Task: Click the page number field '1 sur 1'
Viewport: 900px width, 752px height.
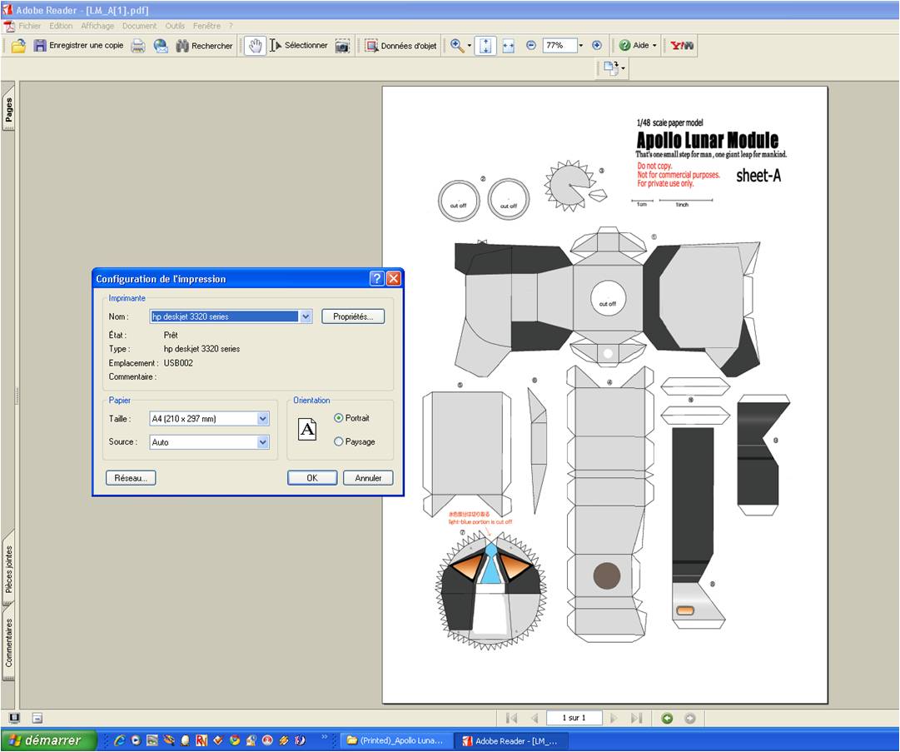Action: [x=574, y=718]
